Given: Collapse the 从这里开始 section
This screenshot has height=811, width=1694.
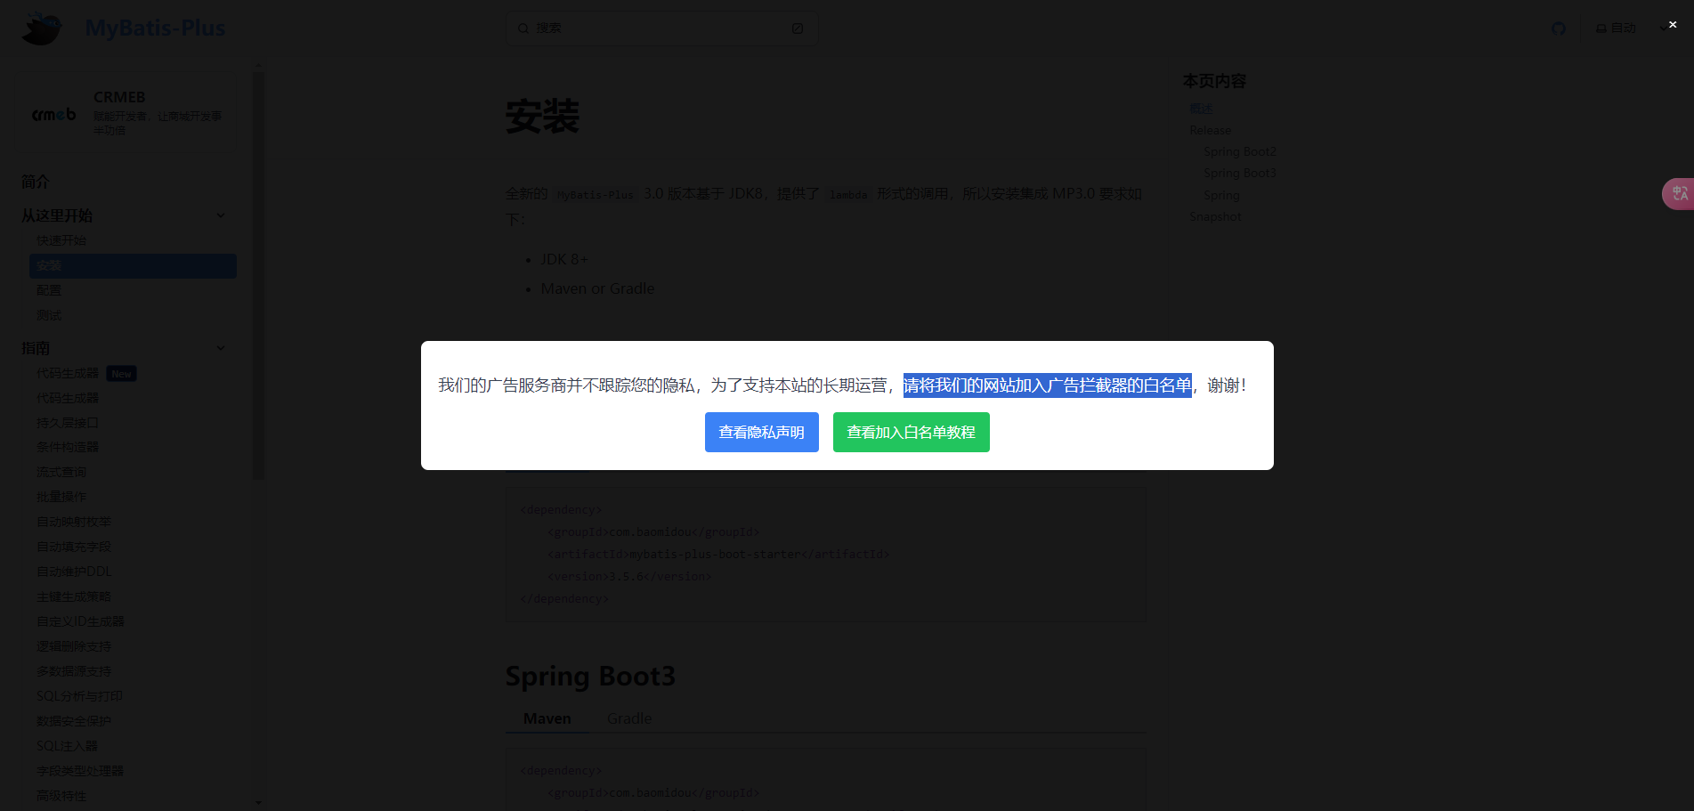Looking at the screenshot, I should [x=221, y=215].
